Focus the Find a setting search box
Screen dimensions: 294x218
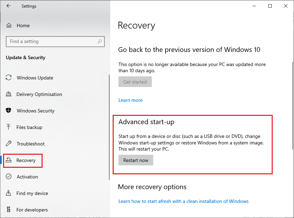coord(52,42)
